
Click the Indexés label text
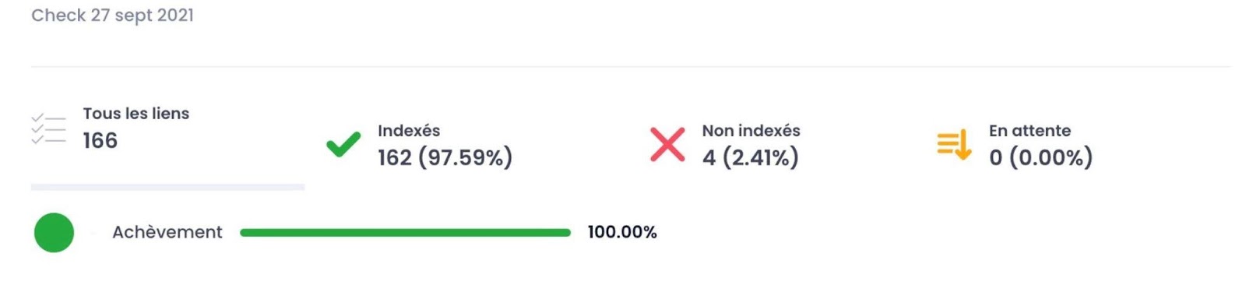[409, 131]
